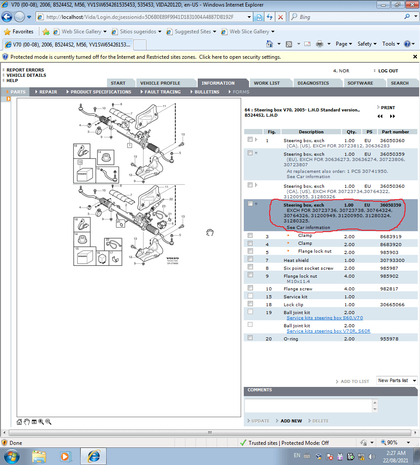Open the Safety menu dropdown

pyautogui.click(x=367, y=44)
